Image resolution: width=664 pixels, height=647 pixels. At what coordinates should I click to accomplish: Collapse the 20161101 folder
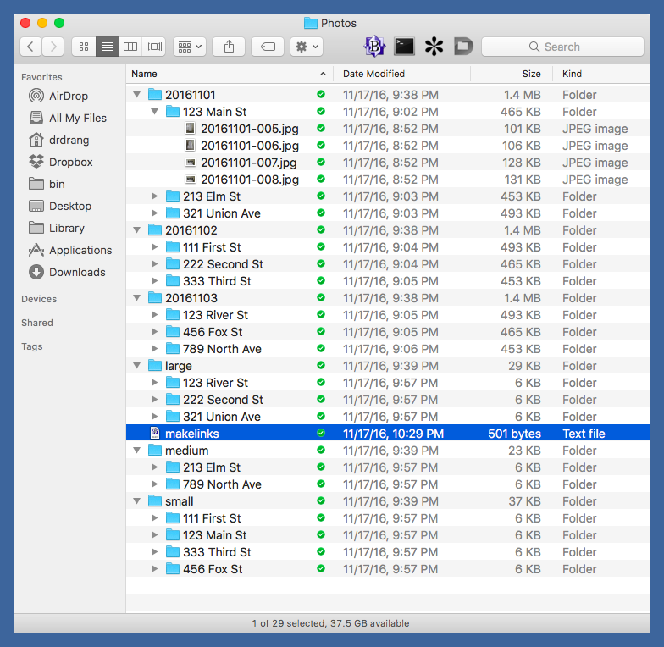coord(137,95)
